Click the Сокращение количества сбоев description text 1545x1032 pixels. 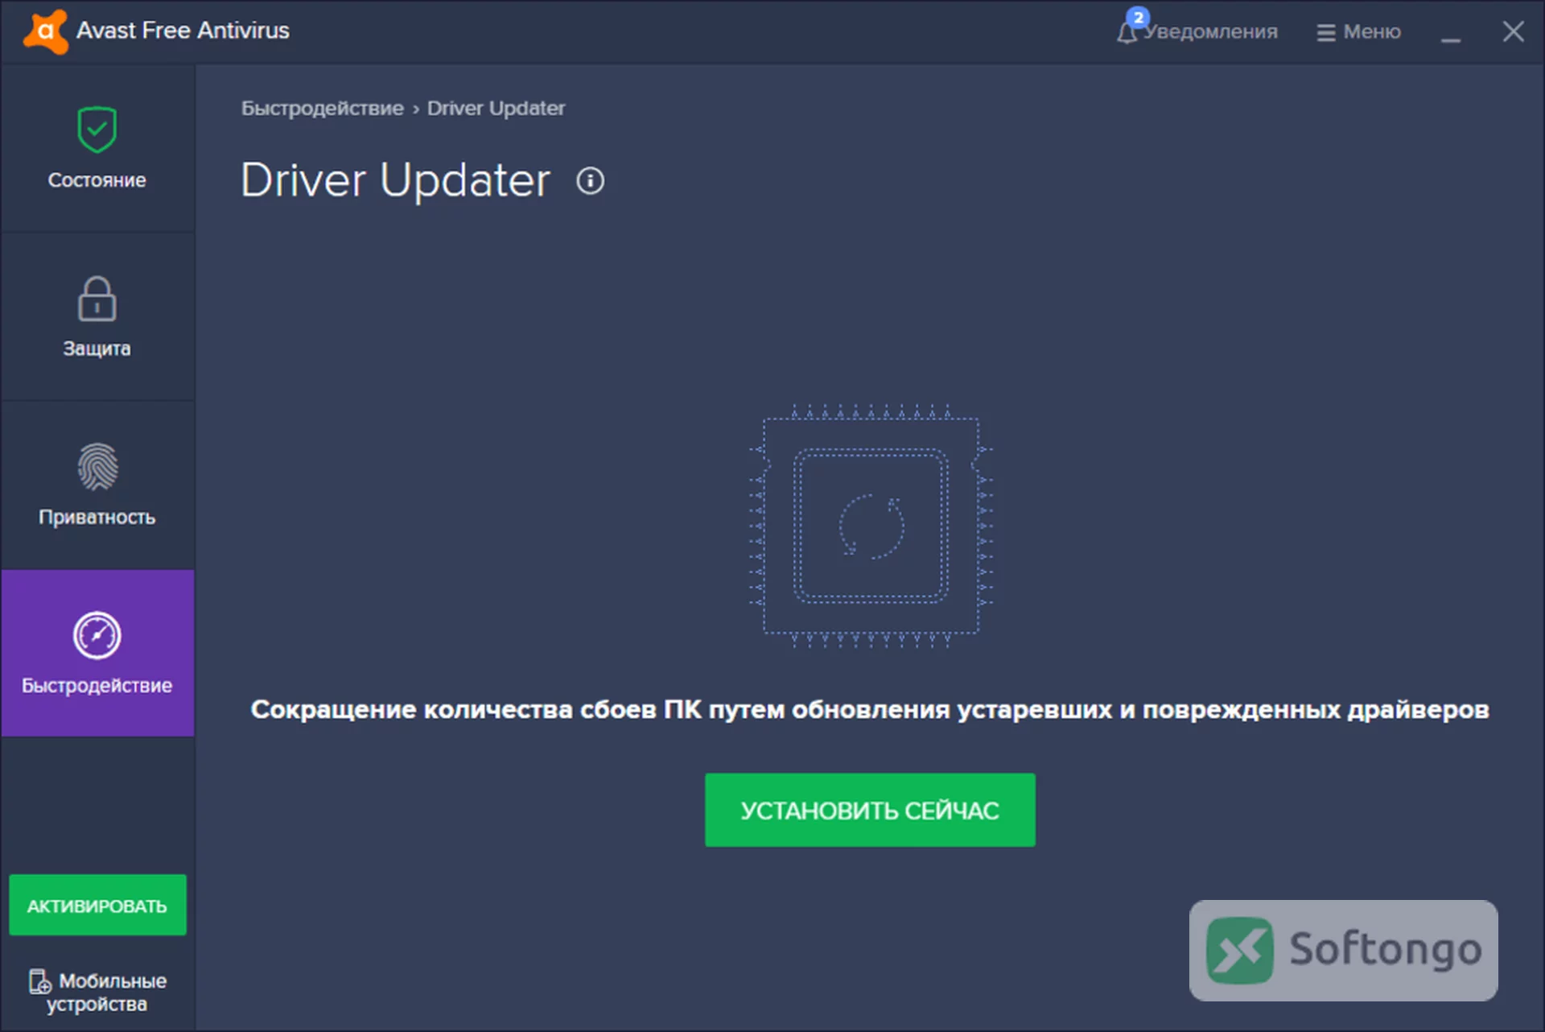coord(870,709)
